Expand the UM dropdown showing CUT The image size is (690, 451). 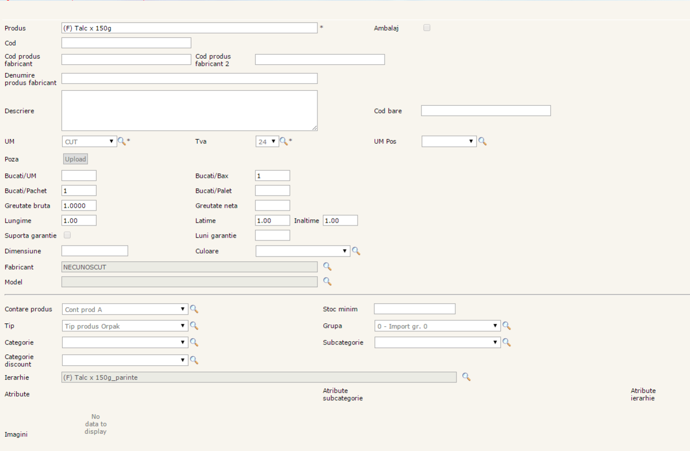(x=89, y=142)
